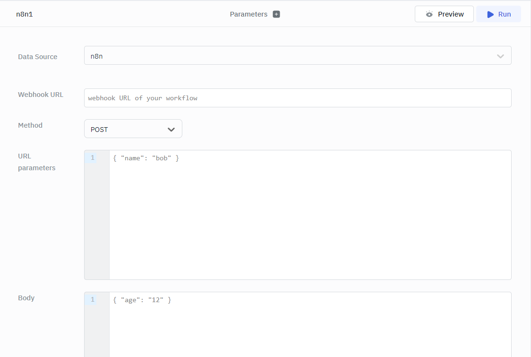This screenshot has width=531, height=357.
Task: Focus the Webhook URL input field
Action: 297,98
